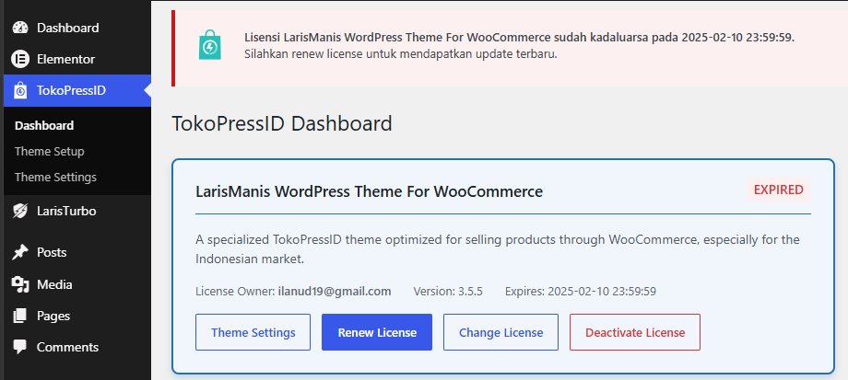The image size is (848, 380).
Task: Open the LarisTurbo menu
Action: (77, 211)
